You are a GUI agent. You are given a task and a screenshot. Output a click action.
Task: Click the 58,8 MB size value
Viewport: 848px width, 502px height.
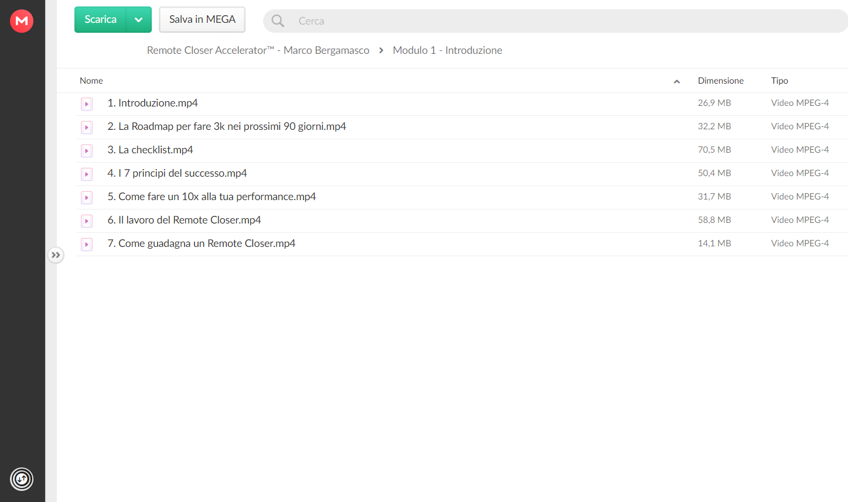pos(714,220)
